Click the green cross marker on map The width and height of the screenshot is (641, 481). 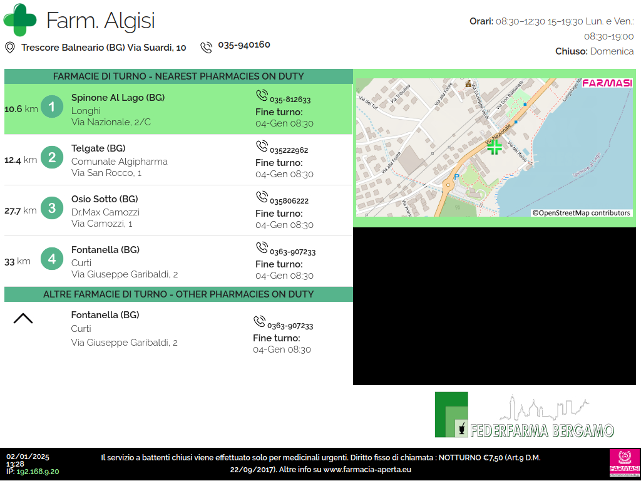[495, 147]
